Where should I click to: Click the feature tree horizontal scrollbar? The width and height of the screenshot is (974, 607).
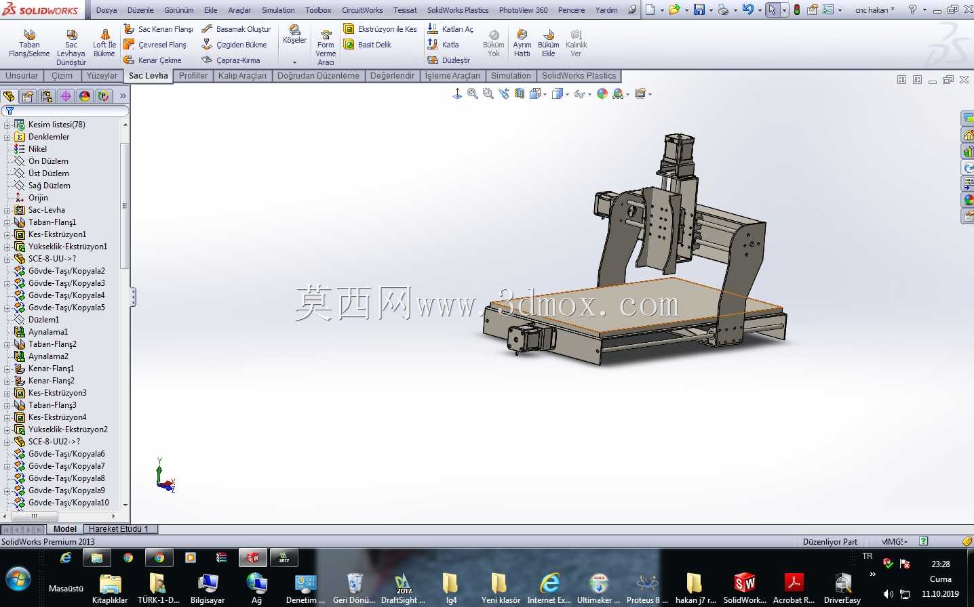tap(33, 516)
